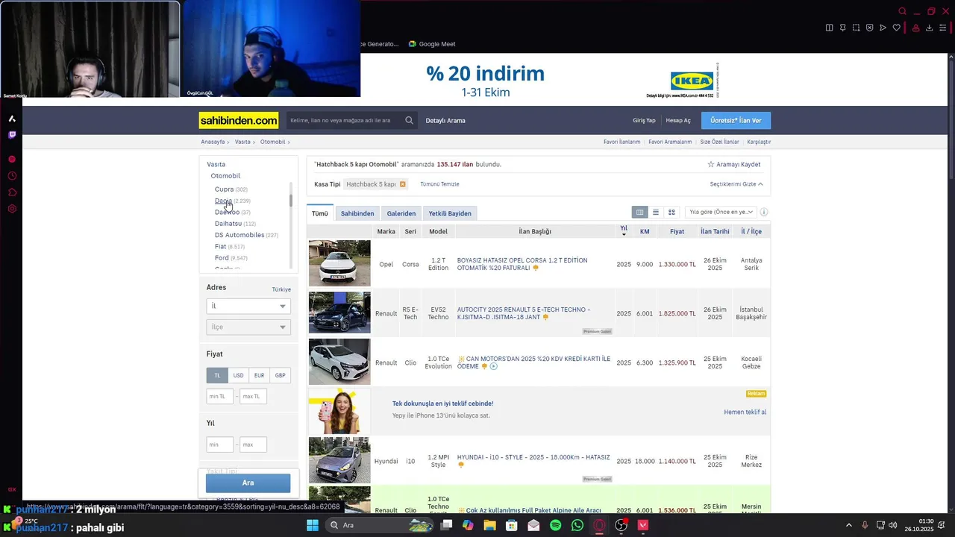Click the ad blocker shield icon

point(869,28)
